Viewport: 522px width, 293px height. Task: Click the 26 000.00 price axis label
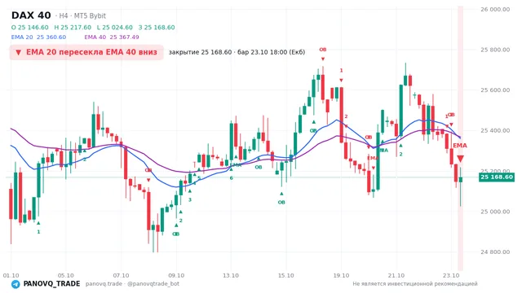coord(495,9)
